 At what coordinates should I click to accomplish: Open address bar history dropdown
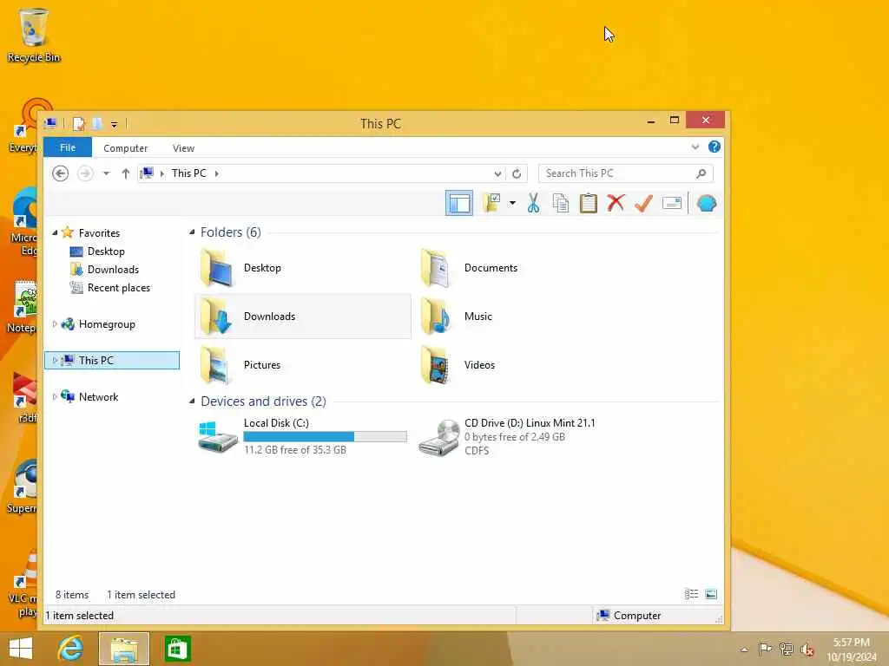(497, 173)
